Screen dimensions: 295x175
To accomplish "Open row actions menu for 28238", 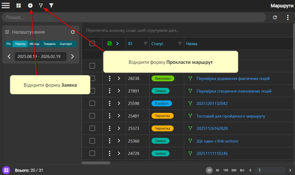I will click(x=109, y=78).
